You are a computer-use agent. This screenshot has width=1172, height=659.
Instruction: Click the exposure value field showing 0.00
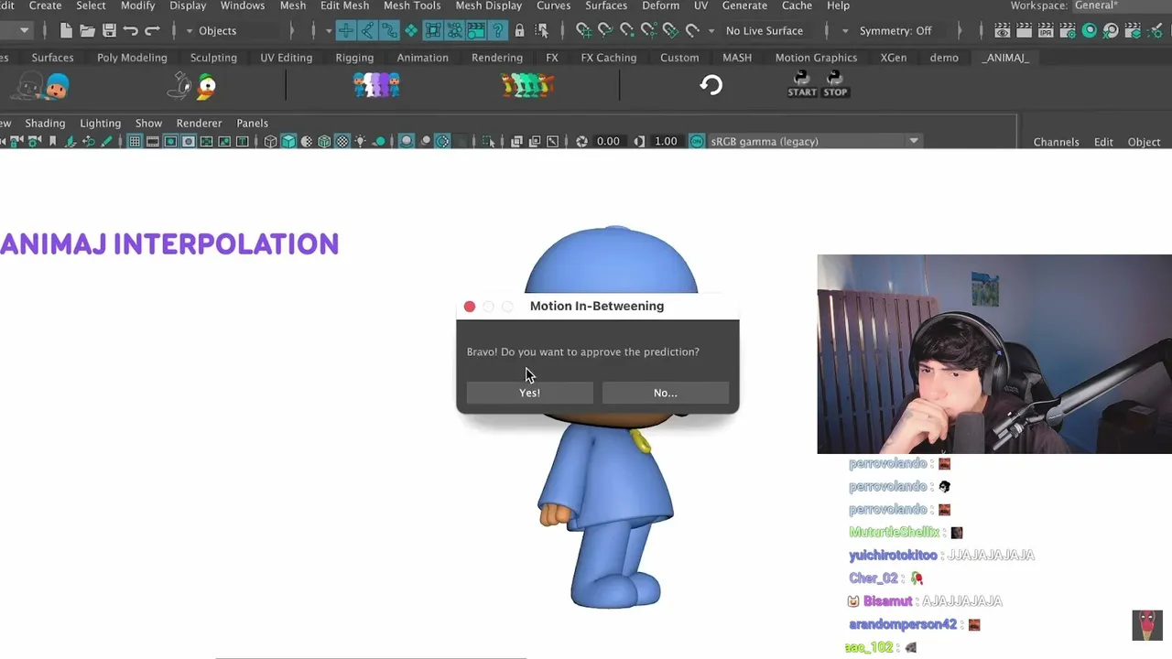tap(608, 141)
